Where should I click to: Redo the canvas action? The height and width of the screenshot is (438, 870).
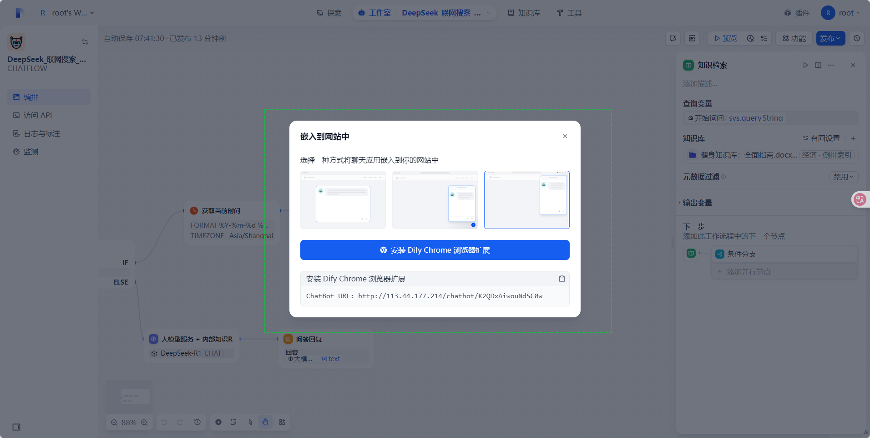pyautogui.click(x=180, y=422)
